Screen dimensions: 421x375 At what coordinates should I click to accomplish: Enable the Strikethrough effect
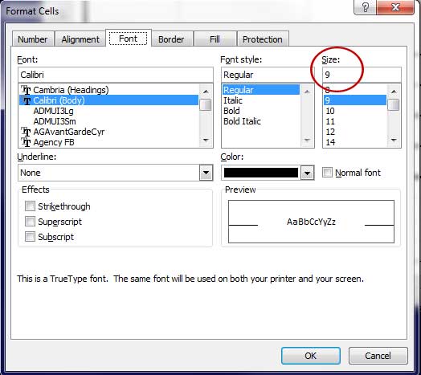[30, 206]
